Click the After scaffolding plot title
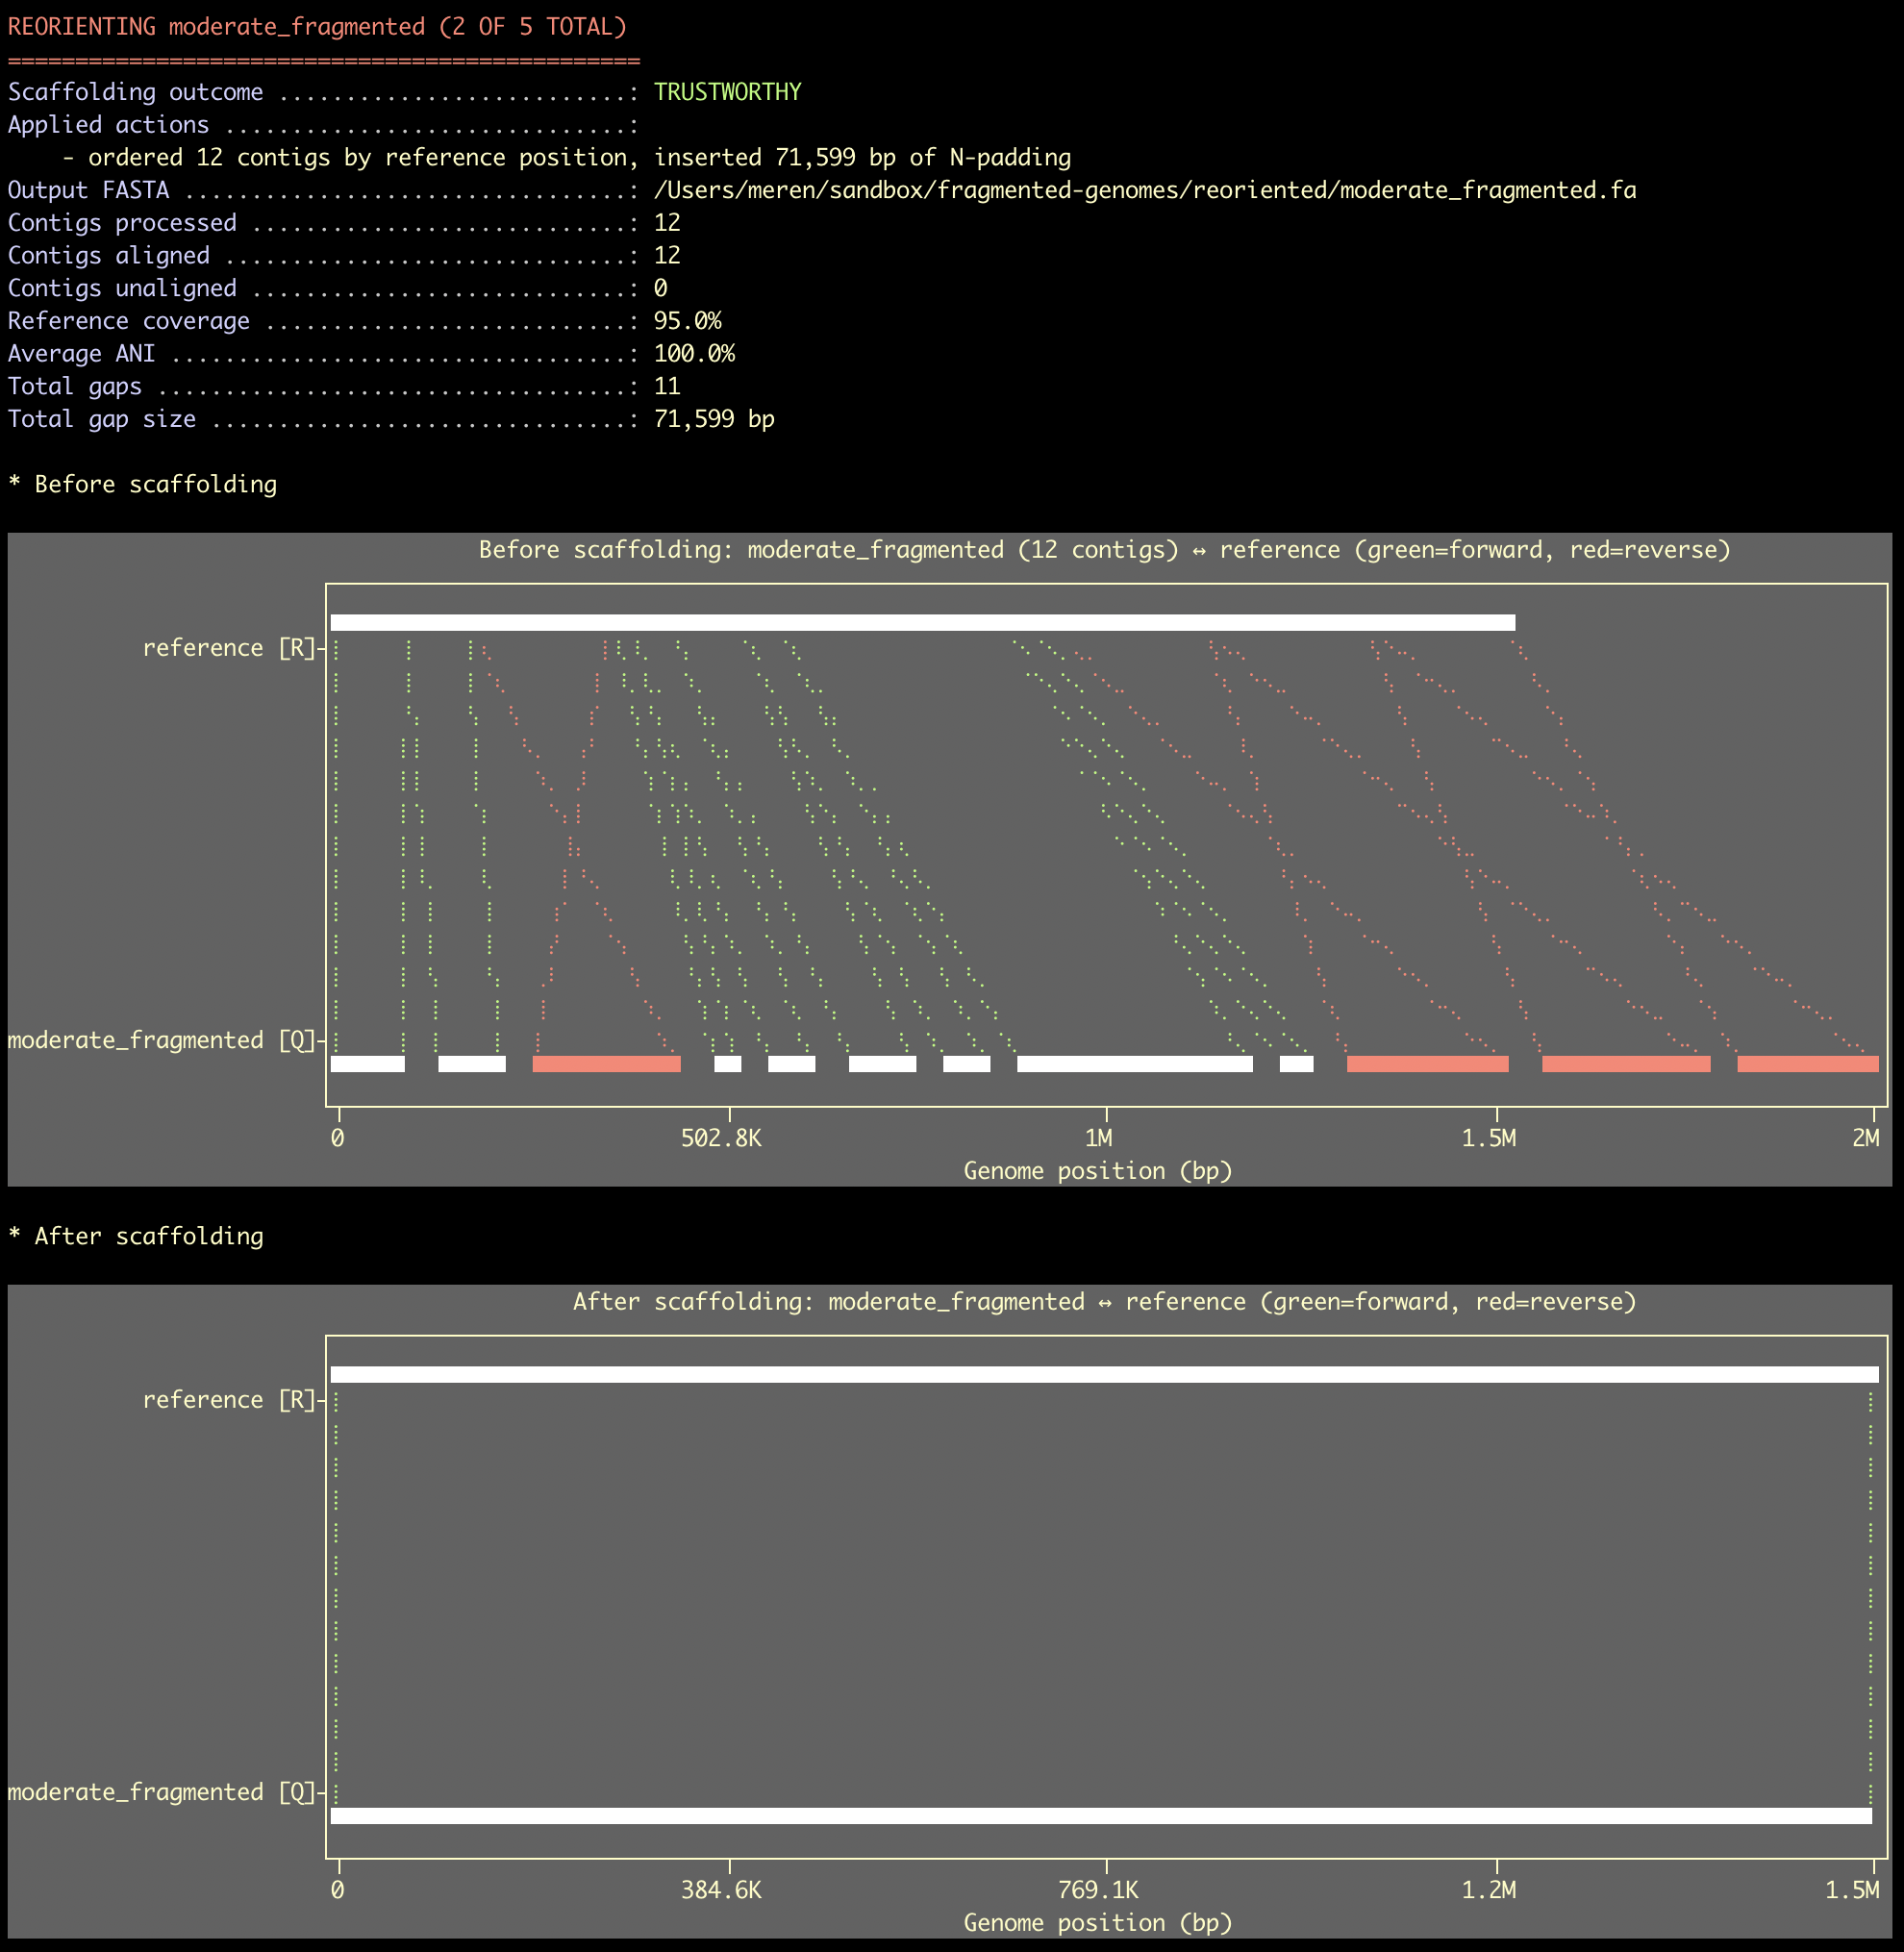Image resolution: width=1904 pixels, height=1952 pixels. 1104,1302
